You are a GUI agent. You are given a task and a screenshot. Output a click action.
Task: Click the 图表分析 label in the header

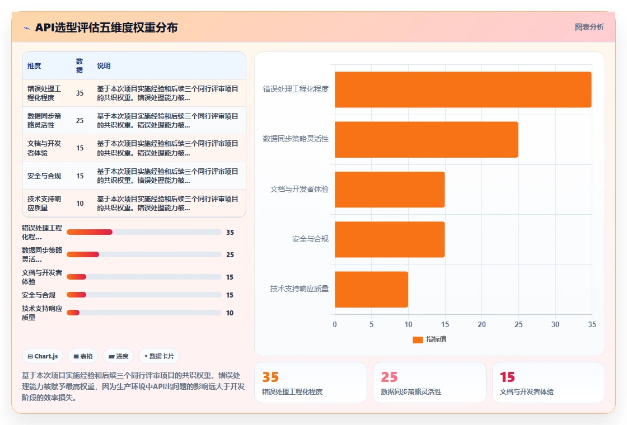589,27
